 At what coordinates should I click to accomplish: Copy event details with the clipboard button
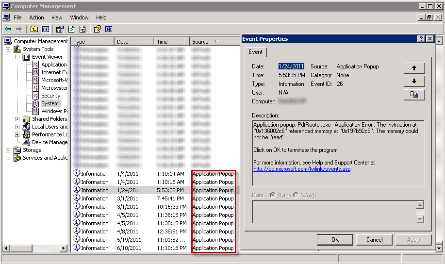[x=414, y=95]
